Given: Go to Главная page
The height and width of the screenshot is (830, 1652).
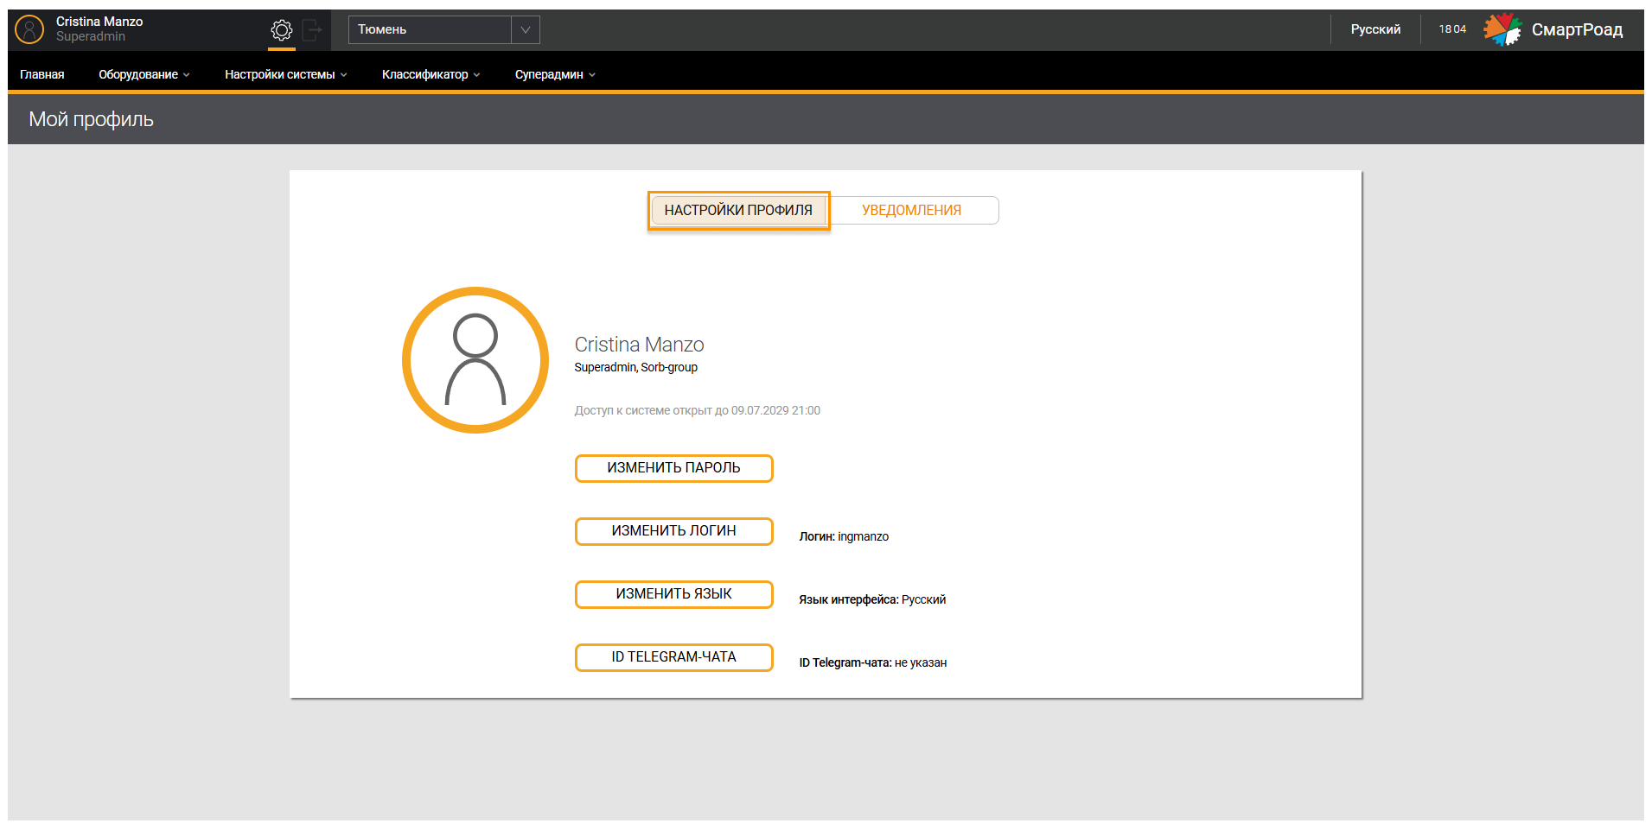Looking at the screenshot, I should (x=42, y=74).
